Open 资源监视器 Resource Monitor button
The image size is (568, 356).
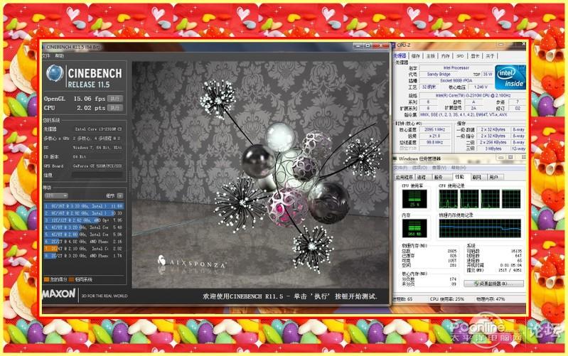coord(494,284)
